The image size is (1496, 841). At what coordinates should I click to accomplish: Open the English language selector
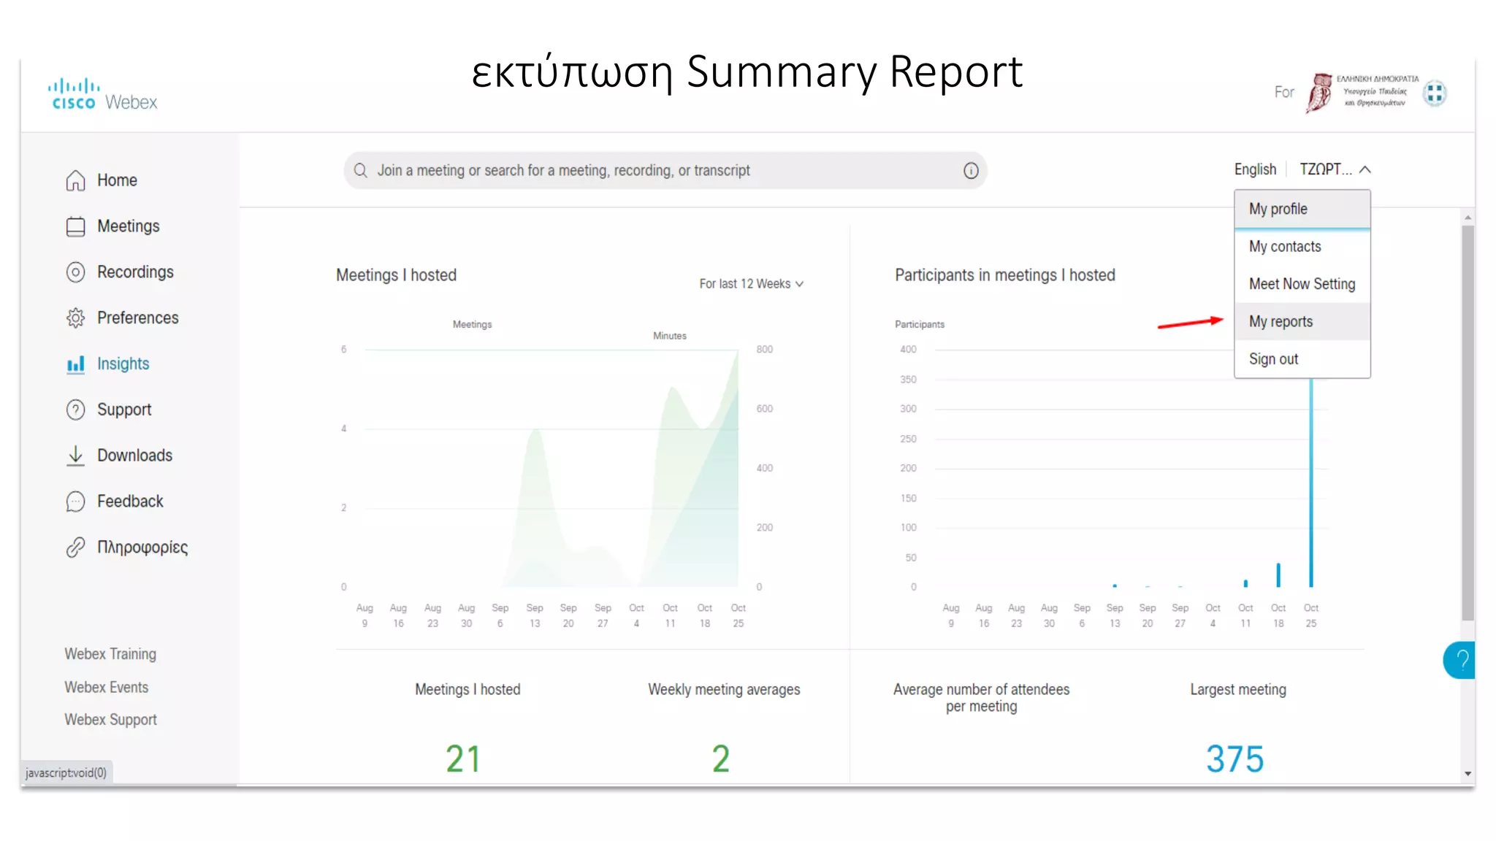(x=1255, y=169)
